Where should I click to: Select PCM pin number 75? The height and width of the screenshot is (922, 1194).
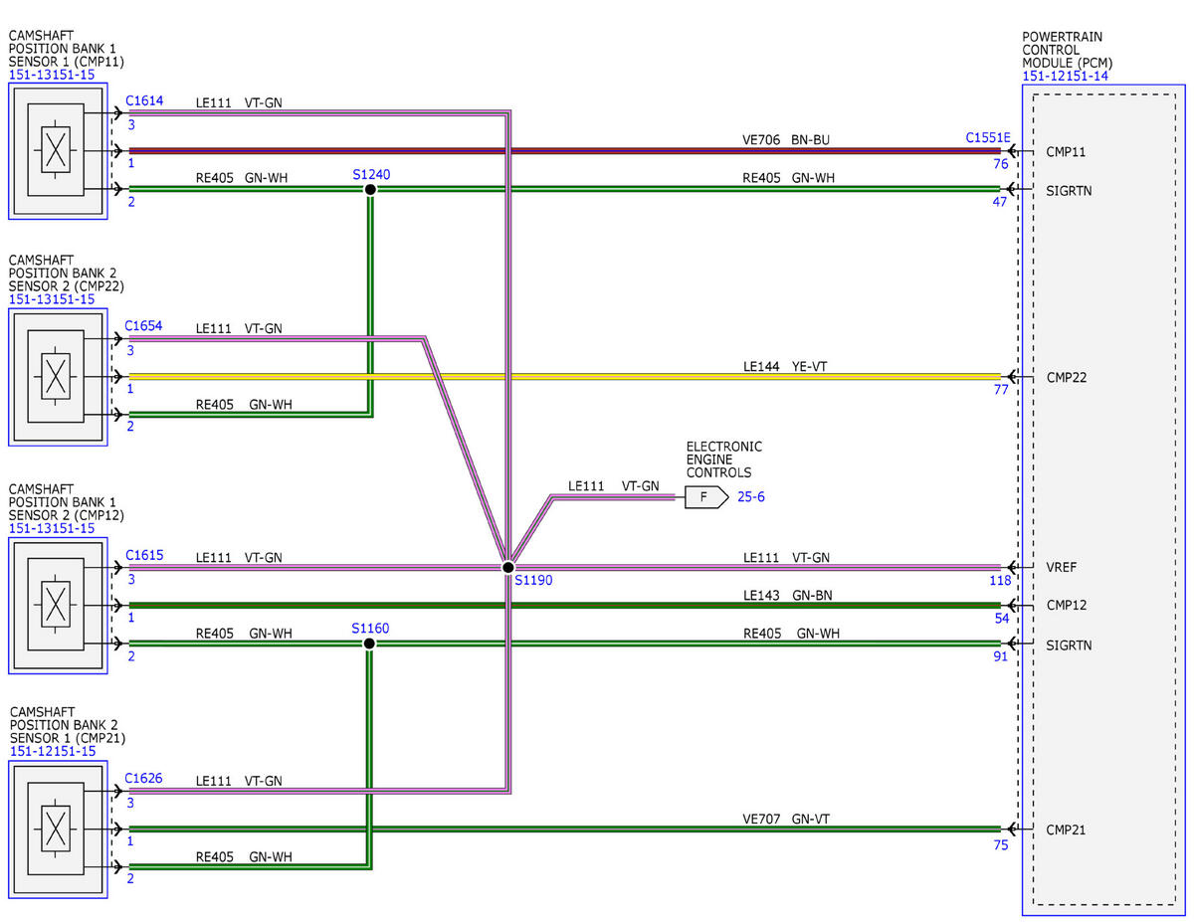(1000, 845)
